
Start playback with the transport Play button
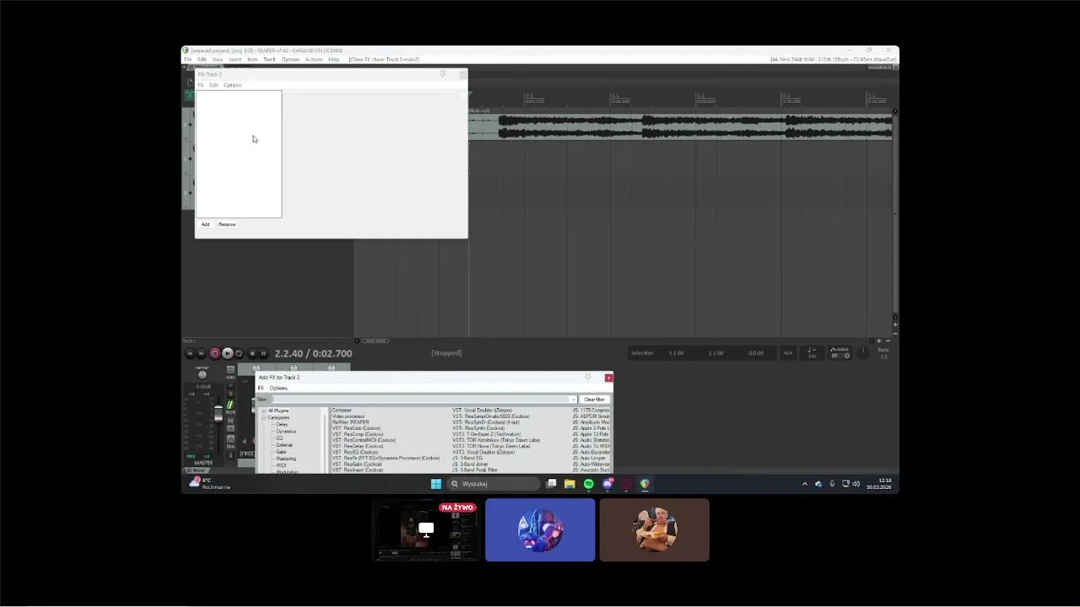tap(227, 353)
